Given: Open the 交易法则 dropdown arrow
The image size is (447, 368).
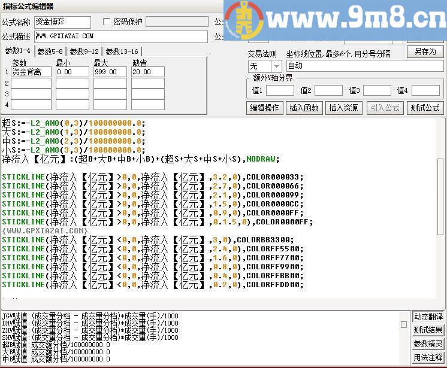Looking at the screenshot, I should click(276, 66).
